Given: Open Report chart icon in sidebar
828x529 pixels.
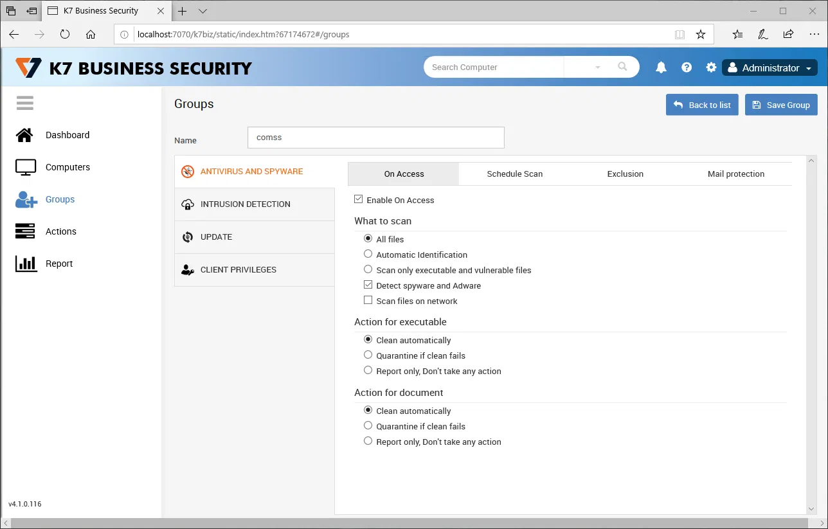Looking at the screenshot, I should point(25,264).
